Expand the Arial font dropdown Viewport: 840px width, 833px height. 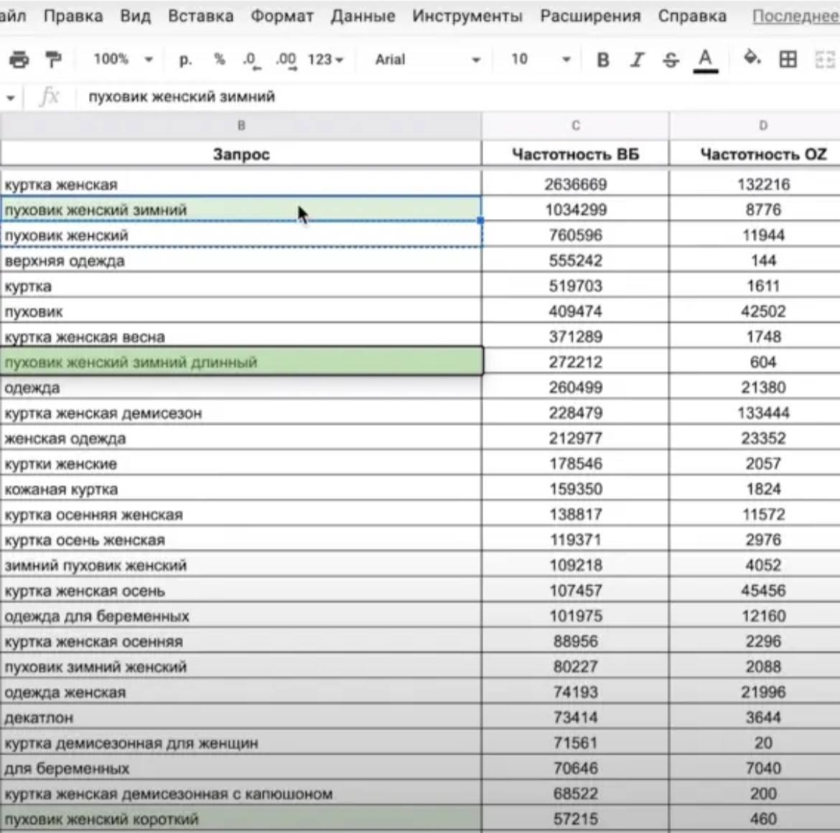point(427,60)
